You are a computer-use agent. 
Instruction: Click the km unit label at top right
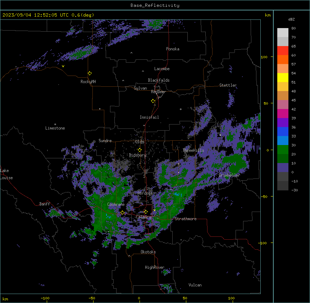[x=268, y=15]
